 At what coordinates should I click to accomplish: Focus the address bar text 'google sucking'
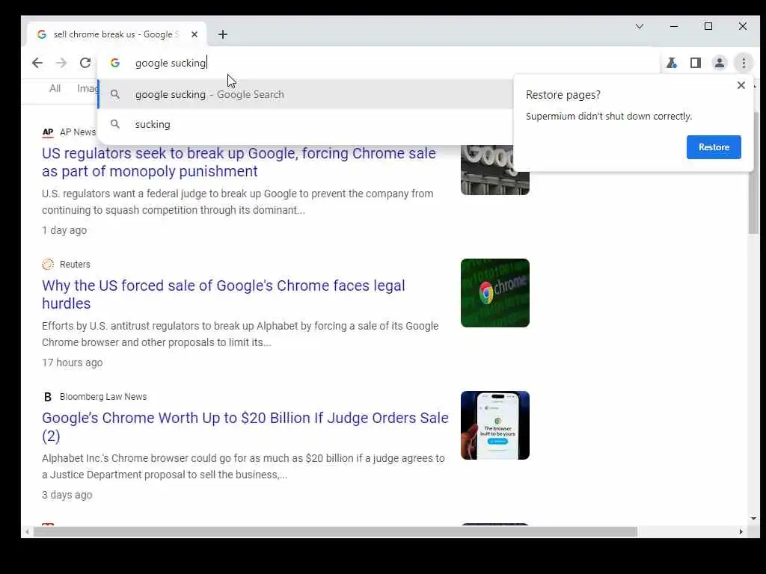[171, 63]
